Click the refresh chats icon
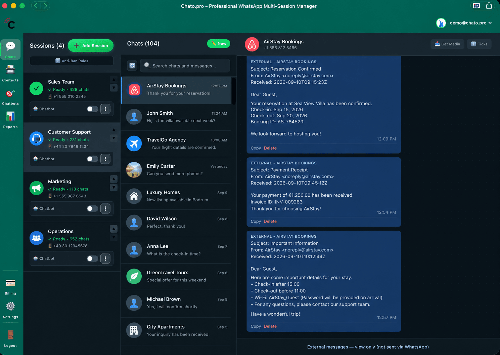 click(x=132, y=66)
